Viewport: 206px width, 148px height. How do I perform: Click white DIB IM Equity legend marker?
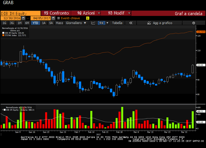[3, 33]
